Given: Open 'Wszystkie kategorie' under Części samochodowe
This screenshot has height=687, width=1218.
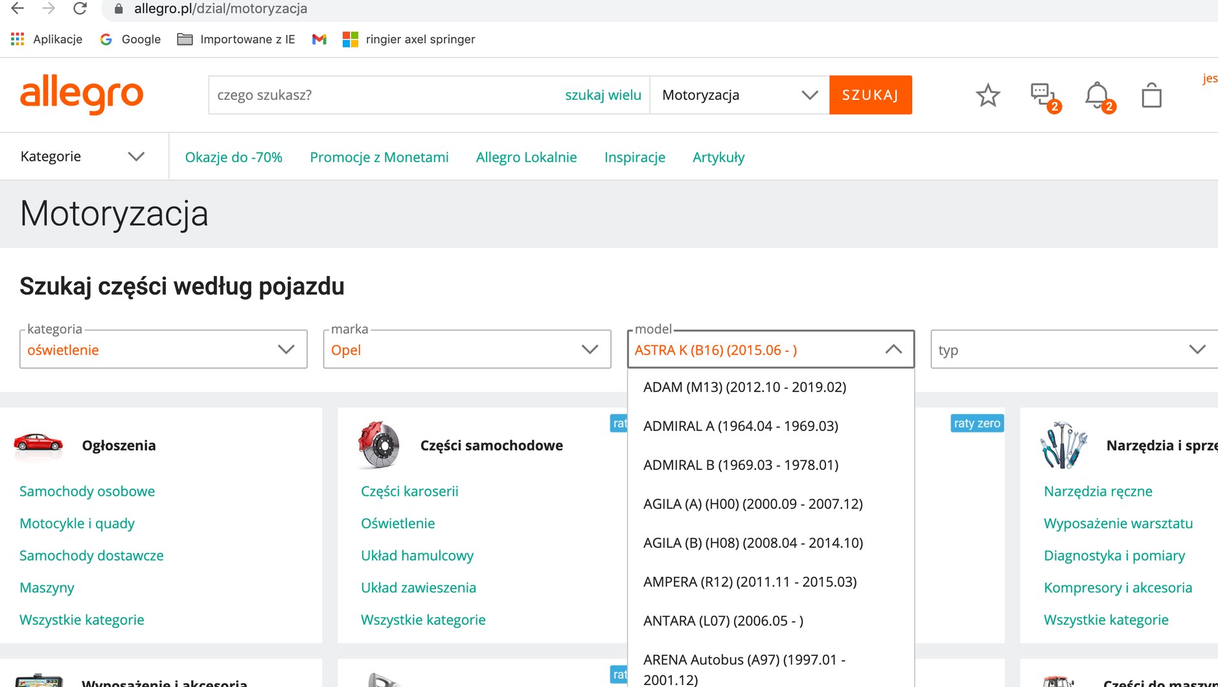Looking at the screenshot, I should [423, 620].
